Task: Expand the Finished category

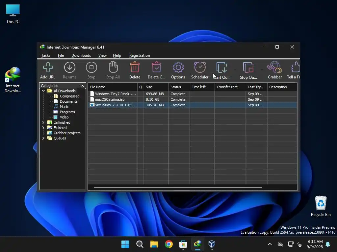Action: click(43, 128)
